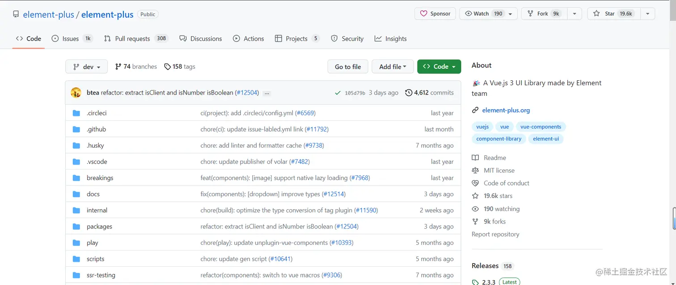Click the Code of conduct heart icon
The width and height of the screenshot is (676, 285).
pyautogui.click(x=475, y=183)
